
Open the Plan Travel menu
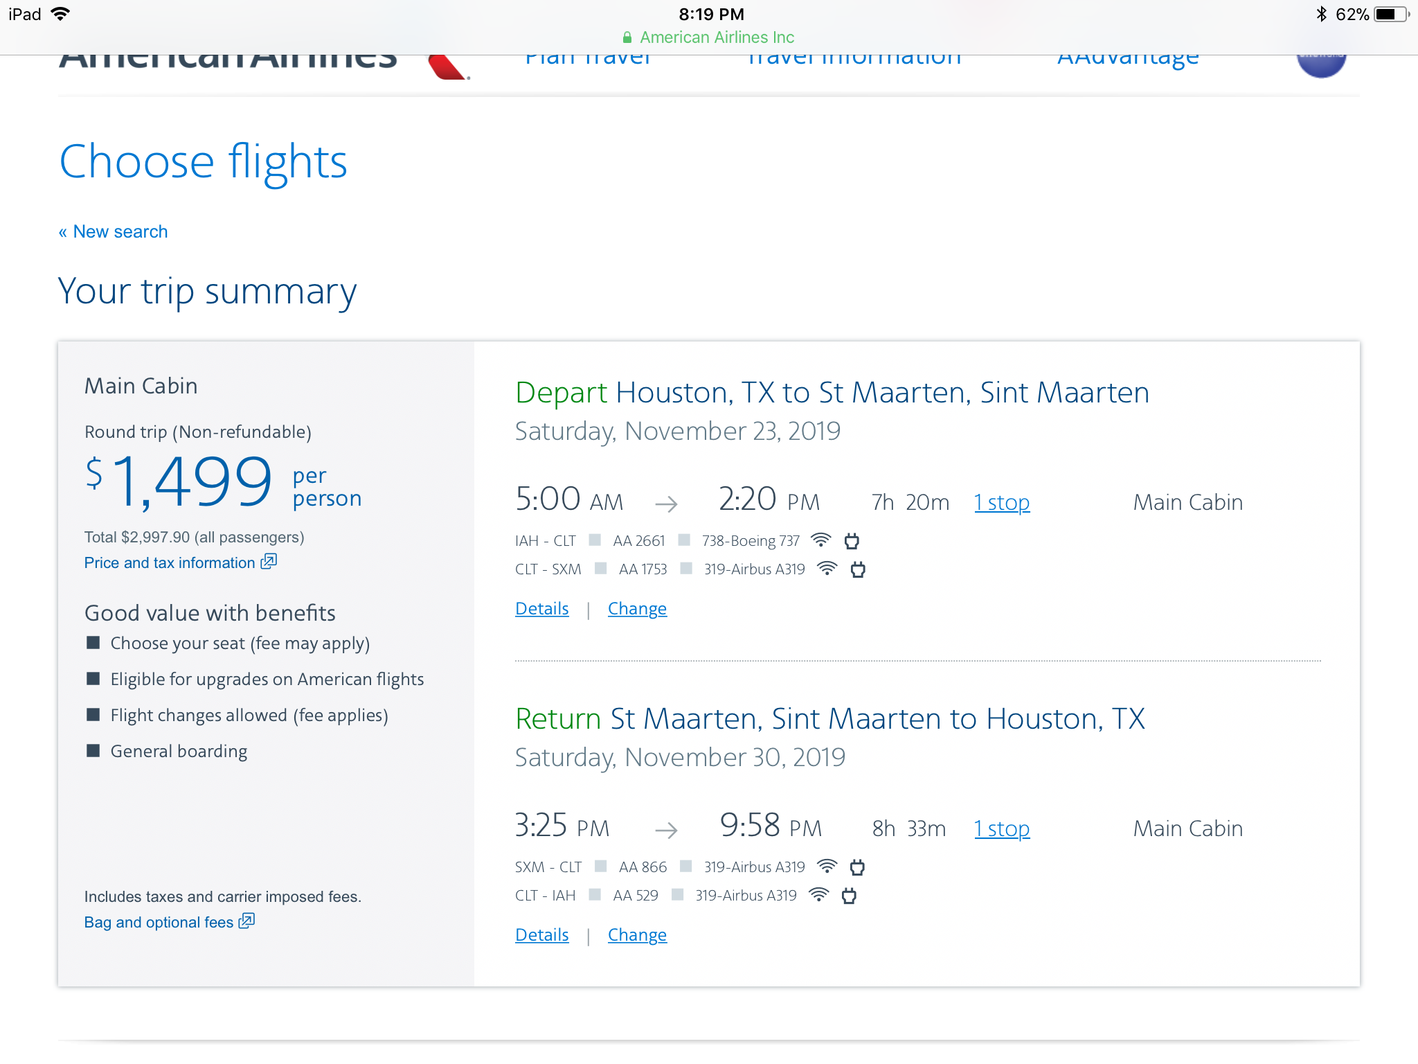click(x=587, y=61)
